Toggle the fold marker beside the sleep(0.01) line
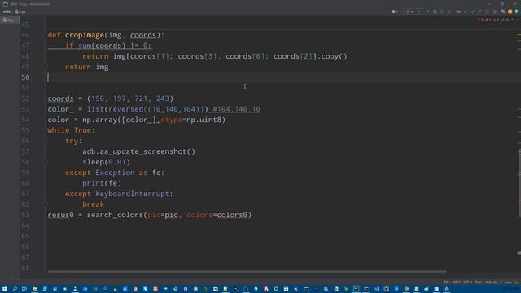Screen dimensions: 521x293 pyautogui.click(x=46, y=162)
